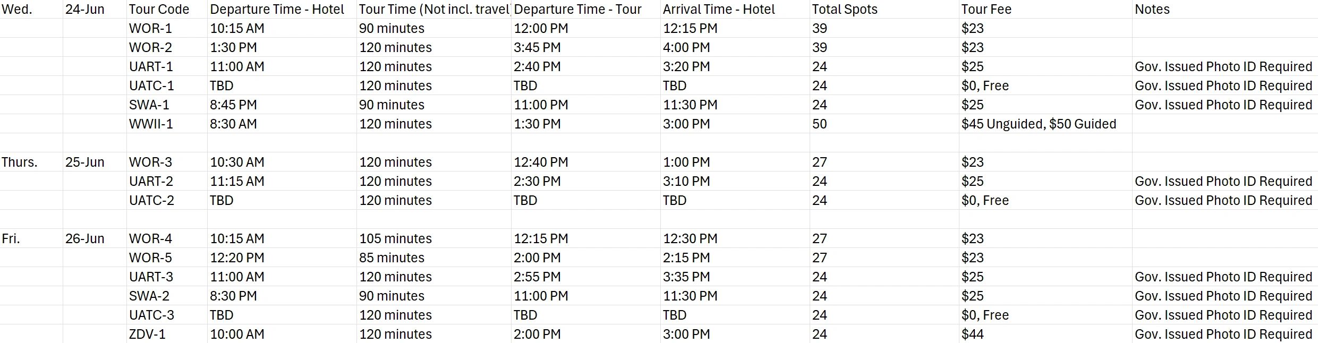This screenshot has height=343, width=1318.
Task: Click the WOR-1 tour code cell
Action: coord(150,29)
